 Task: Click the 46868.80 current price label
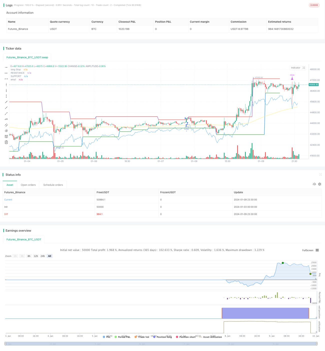pos(313,85)
